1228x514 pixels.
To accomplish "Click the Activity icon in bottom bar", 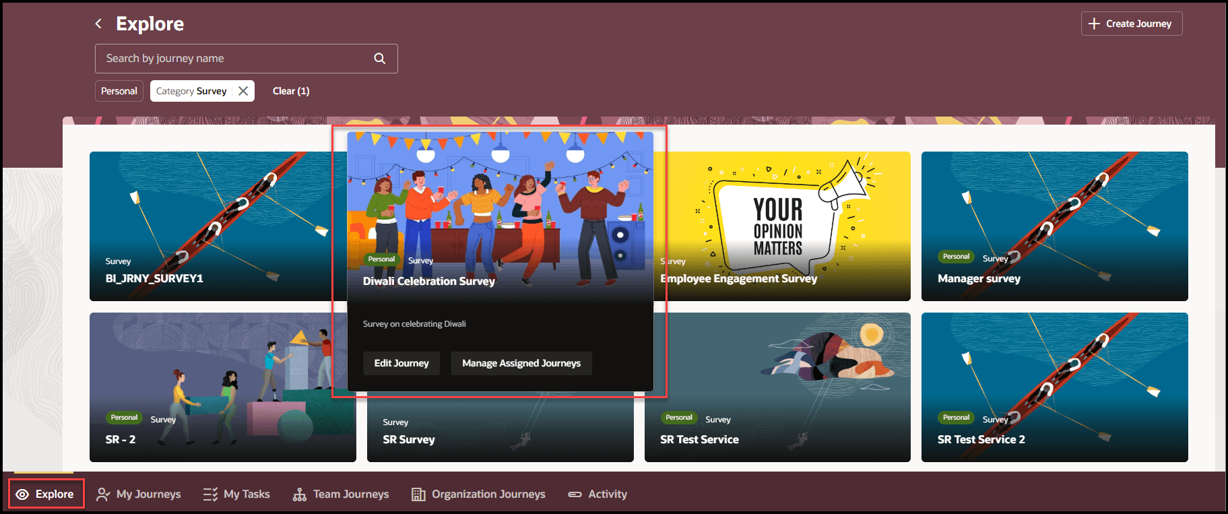I will tap(575, 494).
